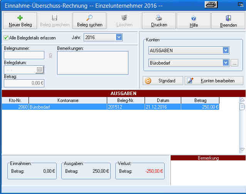Expand the Jahr 2016 dropdown
The image size is (246, 194).
click(x=119, y=37)
